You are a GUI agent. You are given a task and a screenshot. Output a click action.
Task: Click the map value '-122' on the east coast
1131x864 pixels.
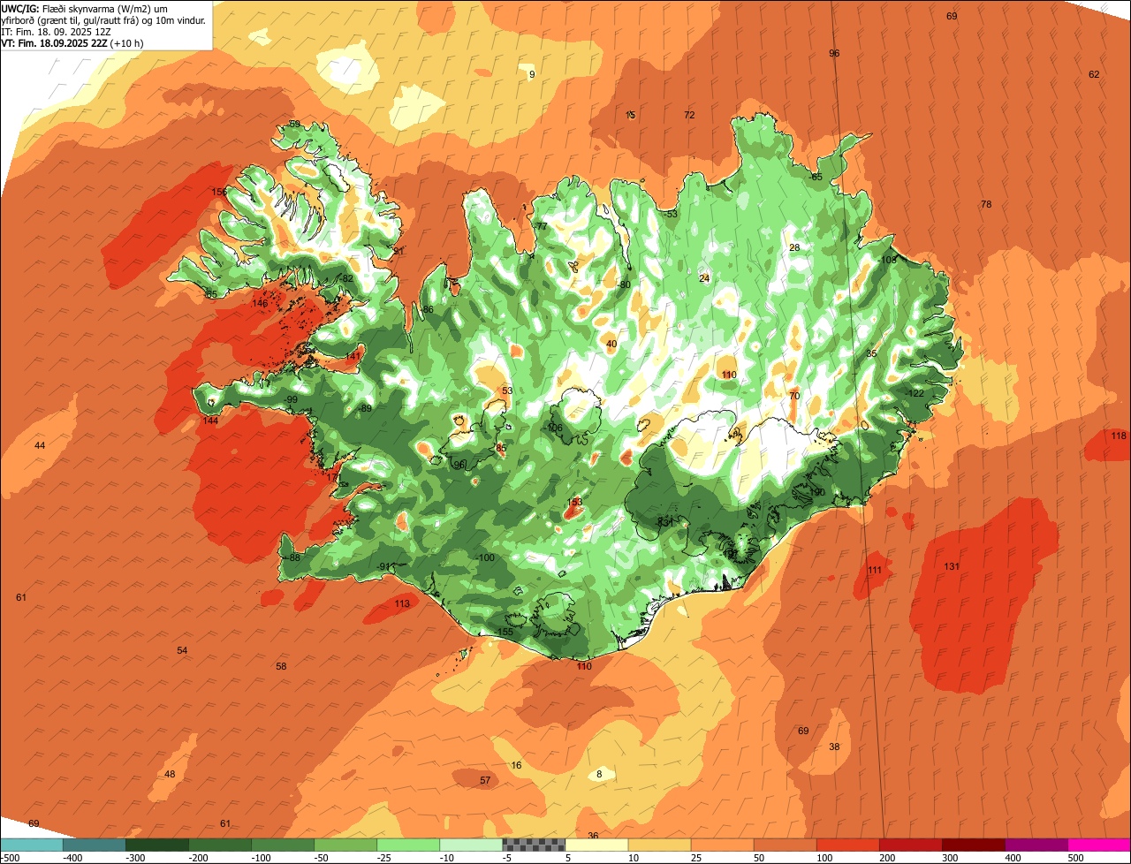915,394
